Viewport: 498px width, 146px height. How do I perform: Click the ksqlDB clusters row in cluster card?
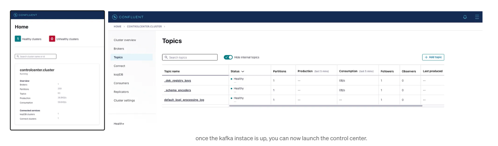pos(39,114)
